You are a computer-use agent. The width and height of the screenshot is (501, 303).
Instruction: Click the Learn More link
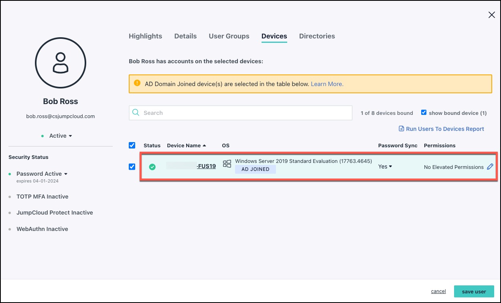(327, 84)
